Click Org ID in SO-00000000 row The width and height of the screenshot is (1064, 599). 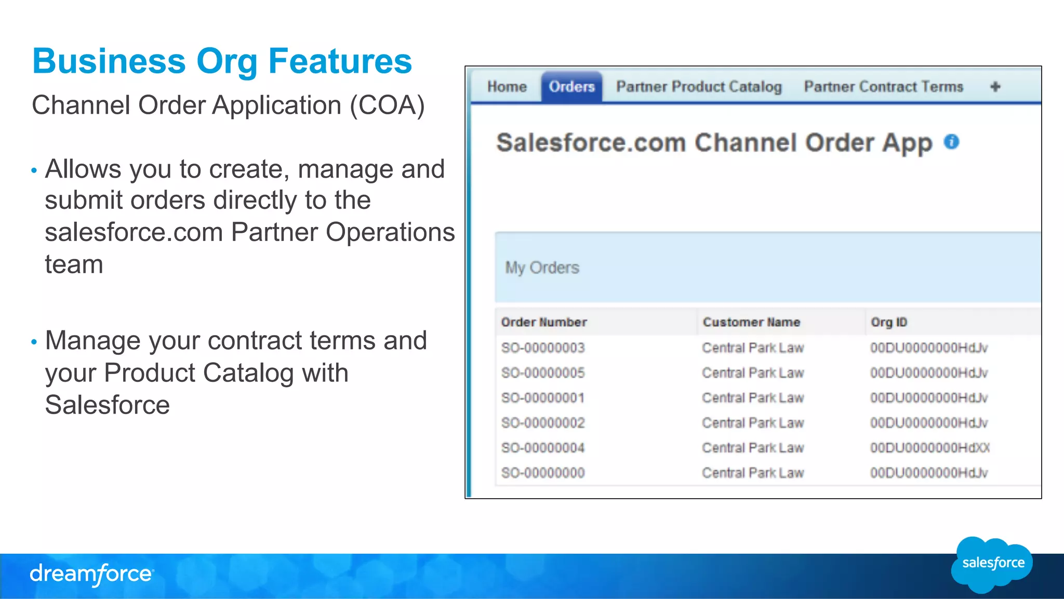click(929, 472)
